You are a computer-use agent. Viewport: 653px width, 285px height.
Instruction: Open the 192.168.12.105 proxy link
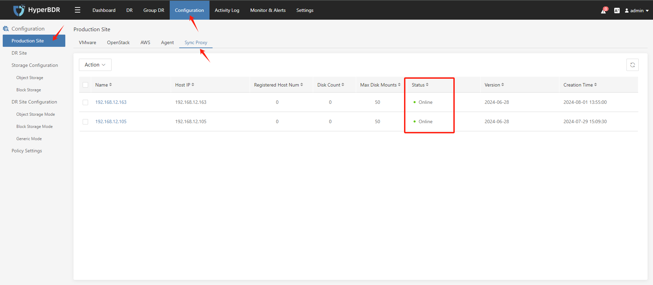pos(111,121)
